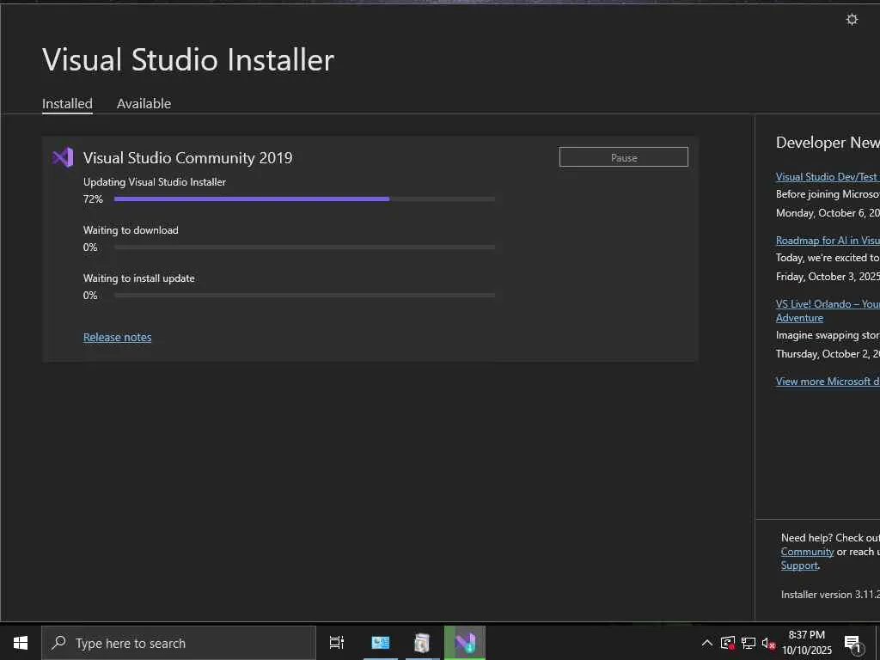Click the Waiting to install update progress bar
The width and height of the screenshot is (880, 660).
pyautogui.click(x=304, y=296)
